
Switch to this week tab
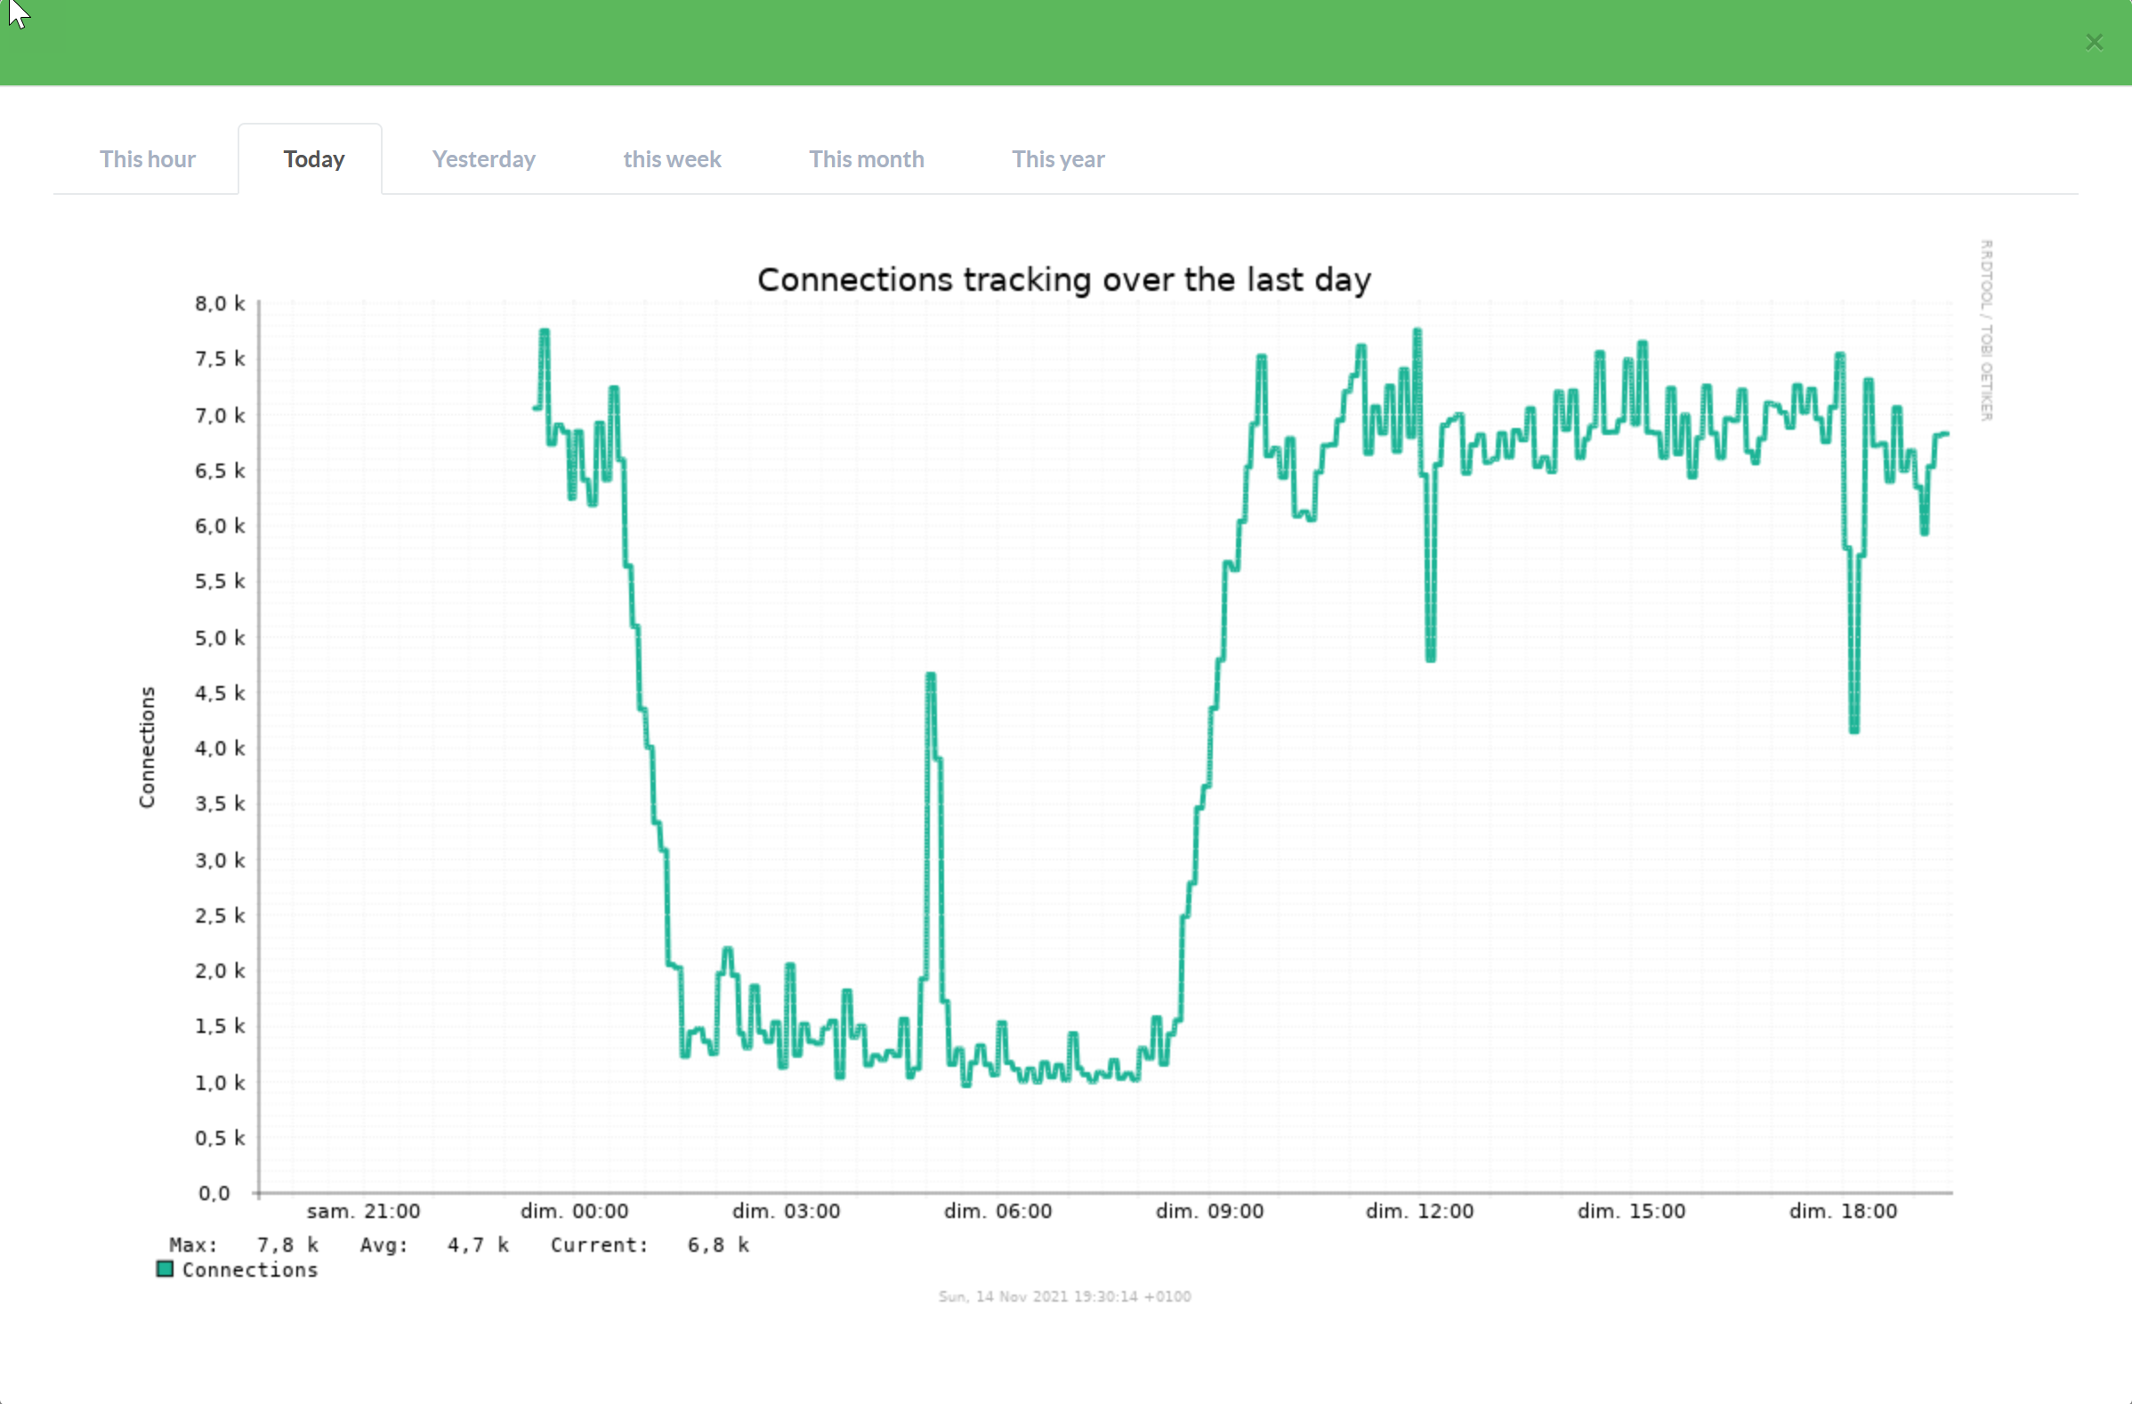[x=672, y=159]
